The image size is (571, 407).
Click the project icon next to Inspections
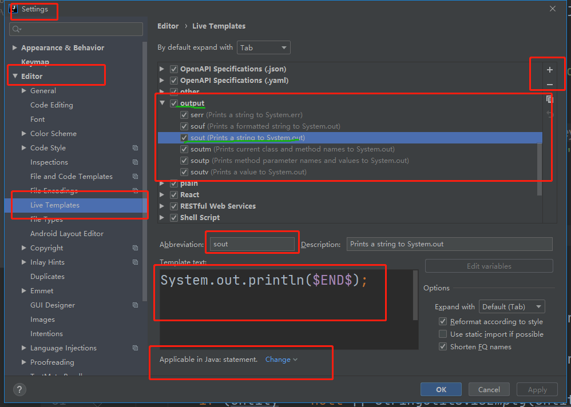(x=135, y=162)
